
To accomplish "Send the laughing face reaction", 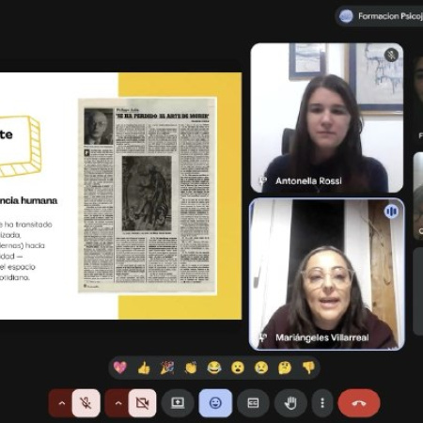I will (x=214, y=368).
